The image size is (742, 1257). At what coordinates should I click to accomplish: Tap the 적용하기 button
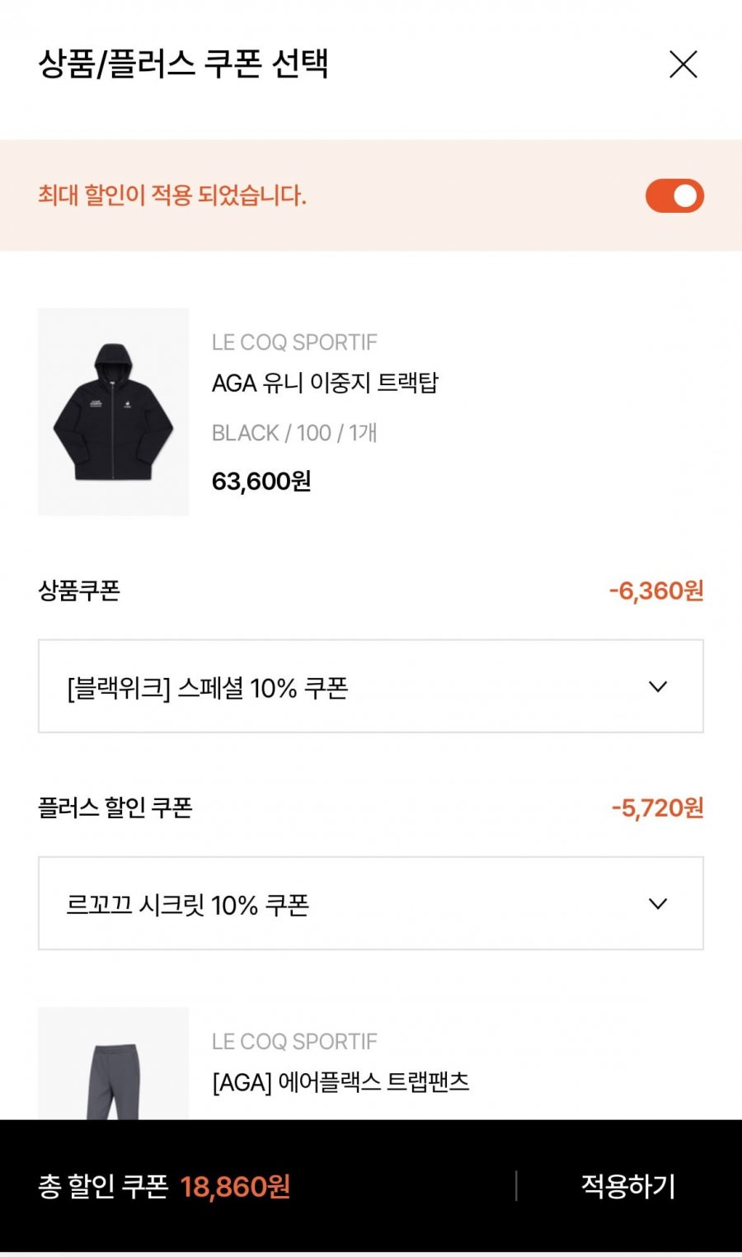point(628,1186)
